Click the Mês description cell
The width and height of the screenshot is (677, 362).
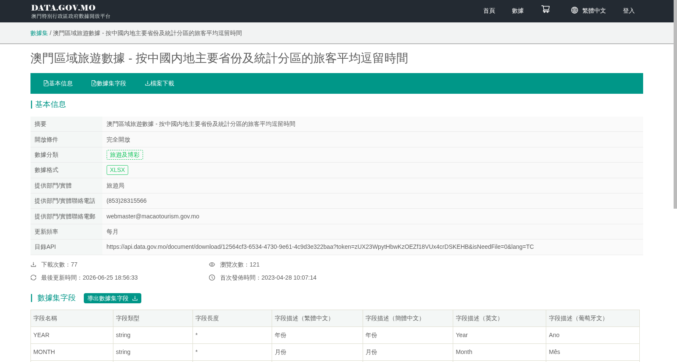(x=593, y=352)
